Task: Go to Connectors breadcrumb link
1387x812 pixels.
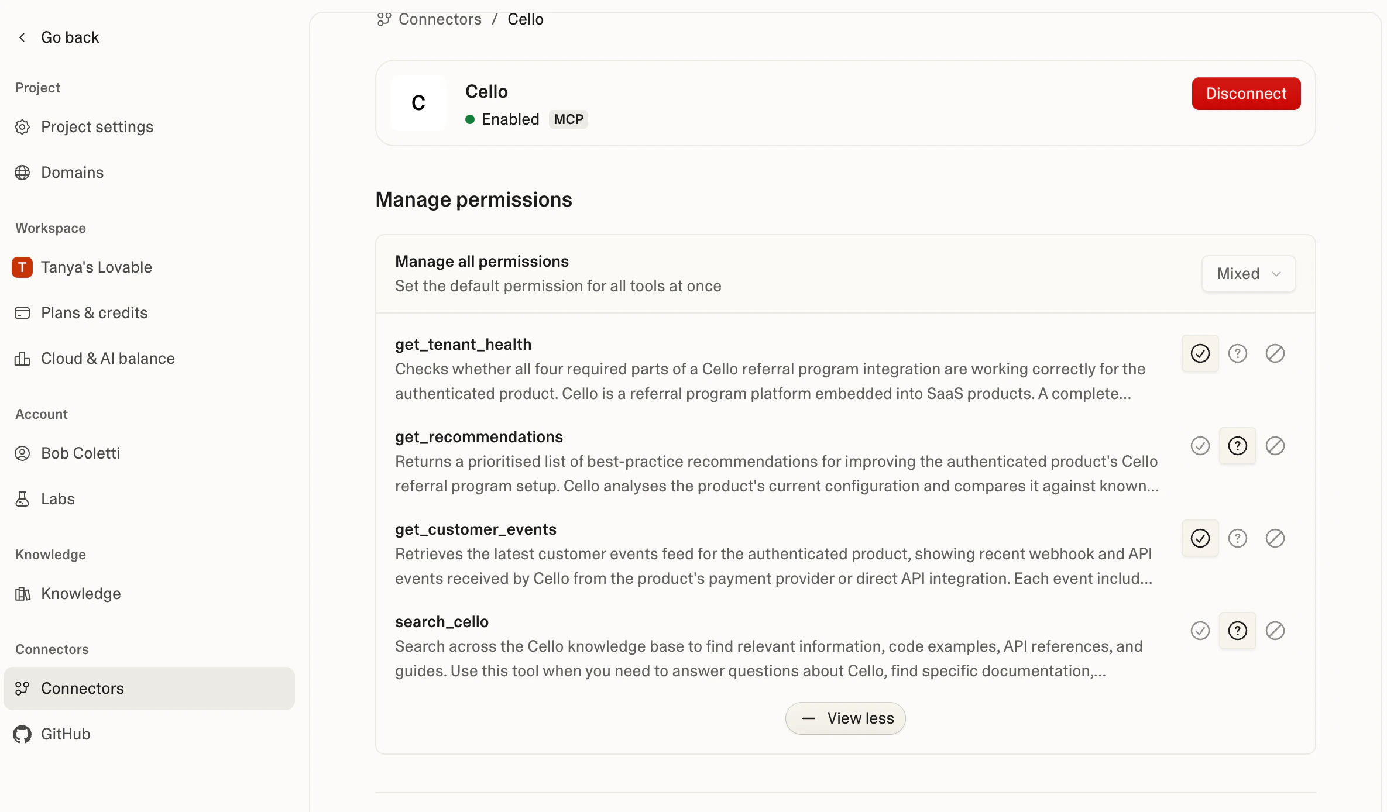Action: coord(440,19)
